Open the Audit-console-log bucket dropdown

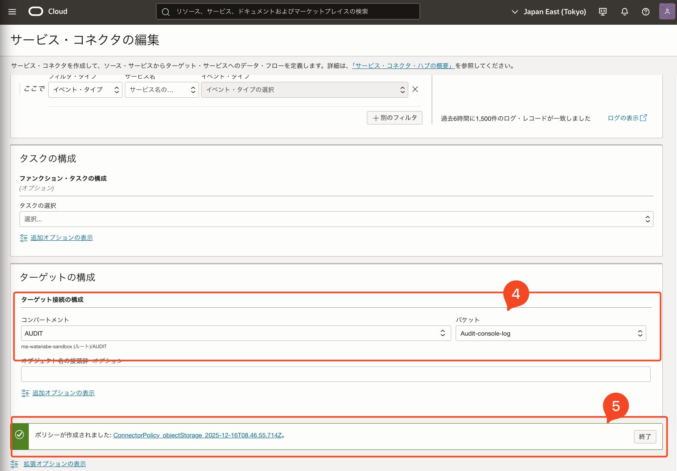551,334
